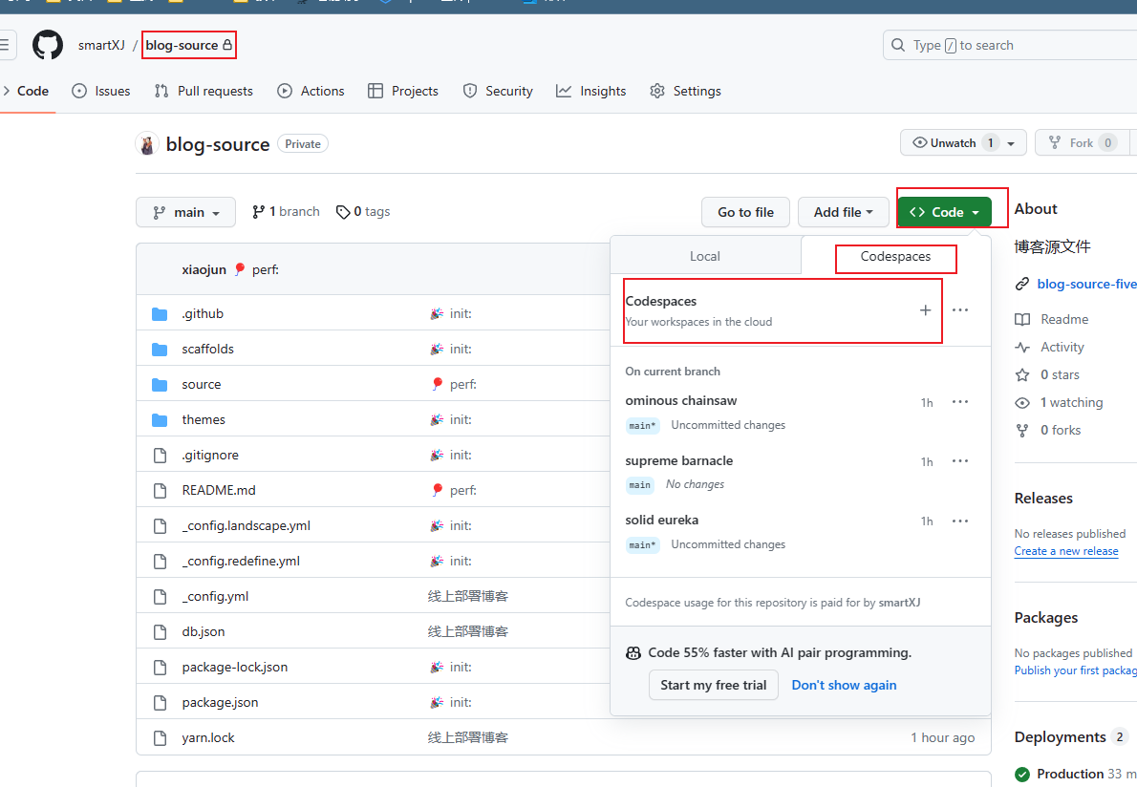Viewport: 1137px width, 787px height.
Task: Click the plus icon to create codespace
Action: [x=925, y=310]
